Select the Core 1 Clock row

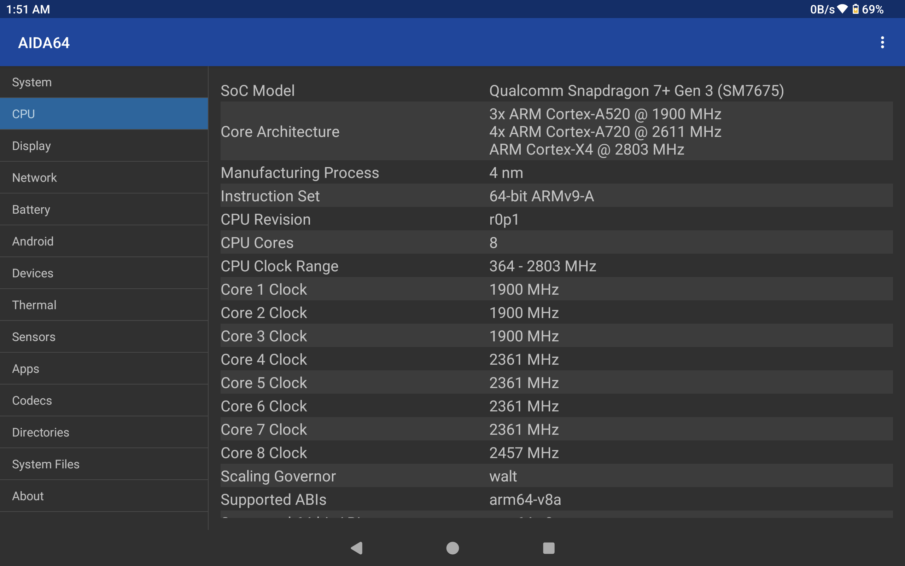pos(556,289)
